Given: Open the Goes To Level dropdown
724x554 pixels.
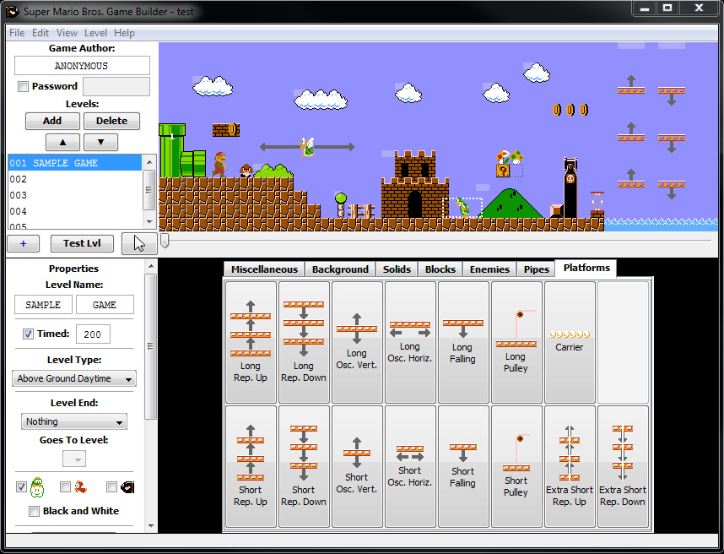Looking at the screenshot, I should coord(74,459).
